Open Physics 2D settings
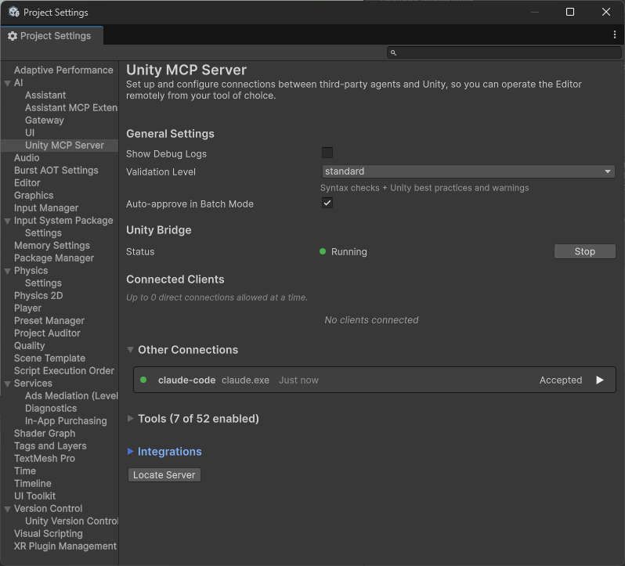 pyautogui.click(x=38, y=296)
